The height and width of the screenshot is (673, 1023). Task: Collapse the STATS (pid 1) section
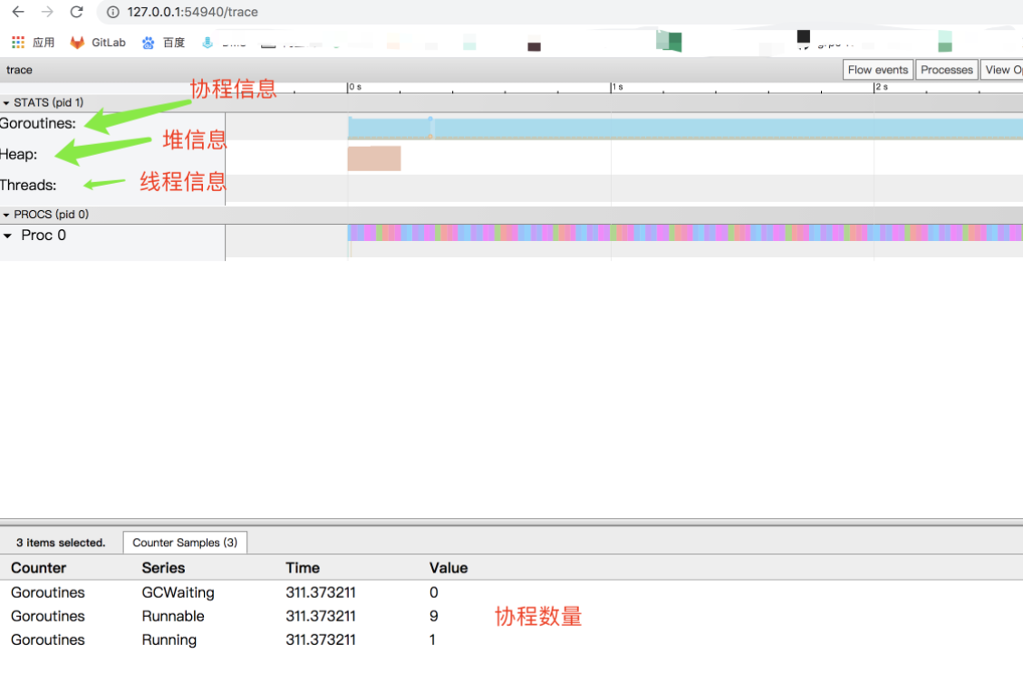(7, 102)
